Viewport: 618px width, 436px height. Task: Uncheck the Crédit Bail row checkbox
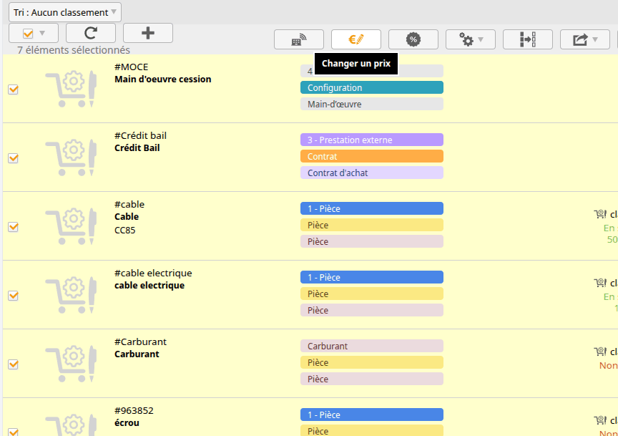pos(14,158)
